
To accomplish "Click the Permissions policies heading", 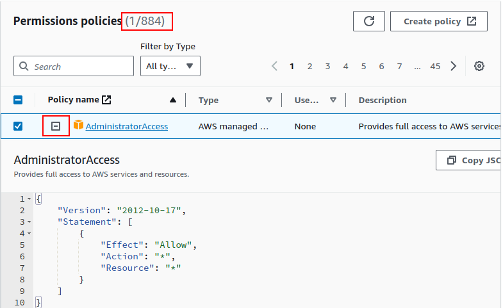I will [x=67, y=21].
